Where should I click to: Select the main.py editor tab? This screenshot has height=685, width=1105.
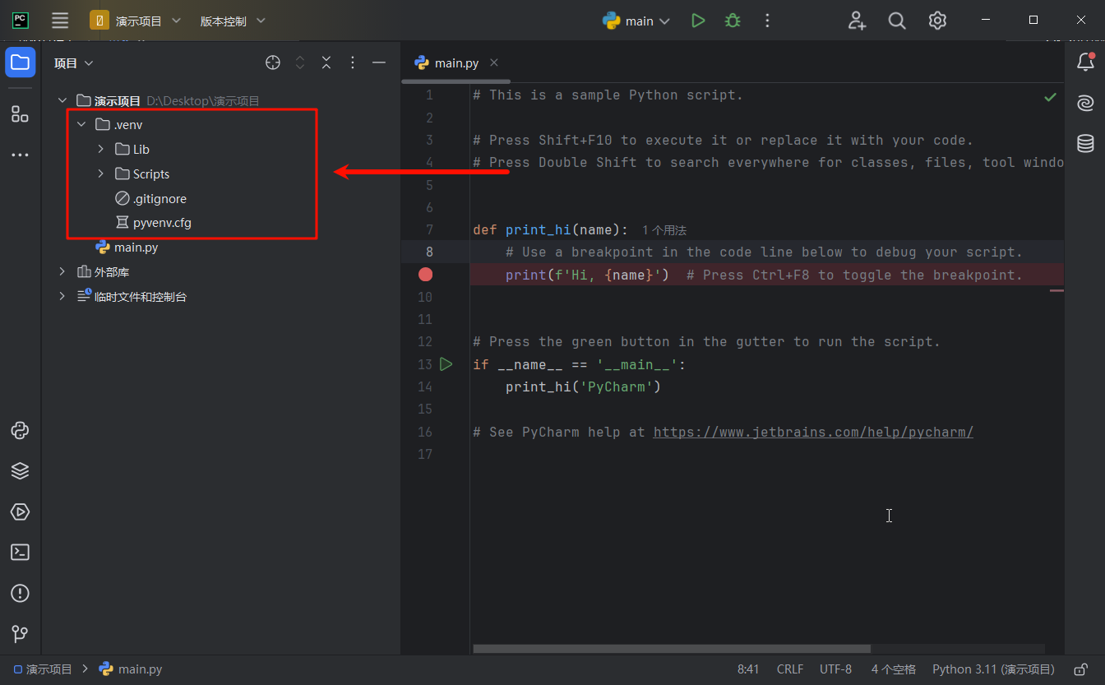coord(456,63)
